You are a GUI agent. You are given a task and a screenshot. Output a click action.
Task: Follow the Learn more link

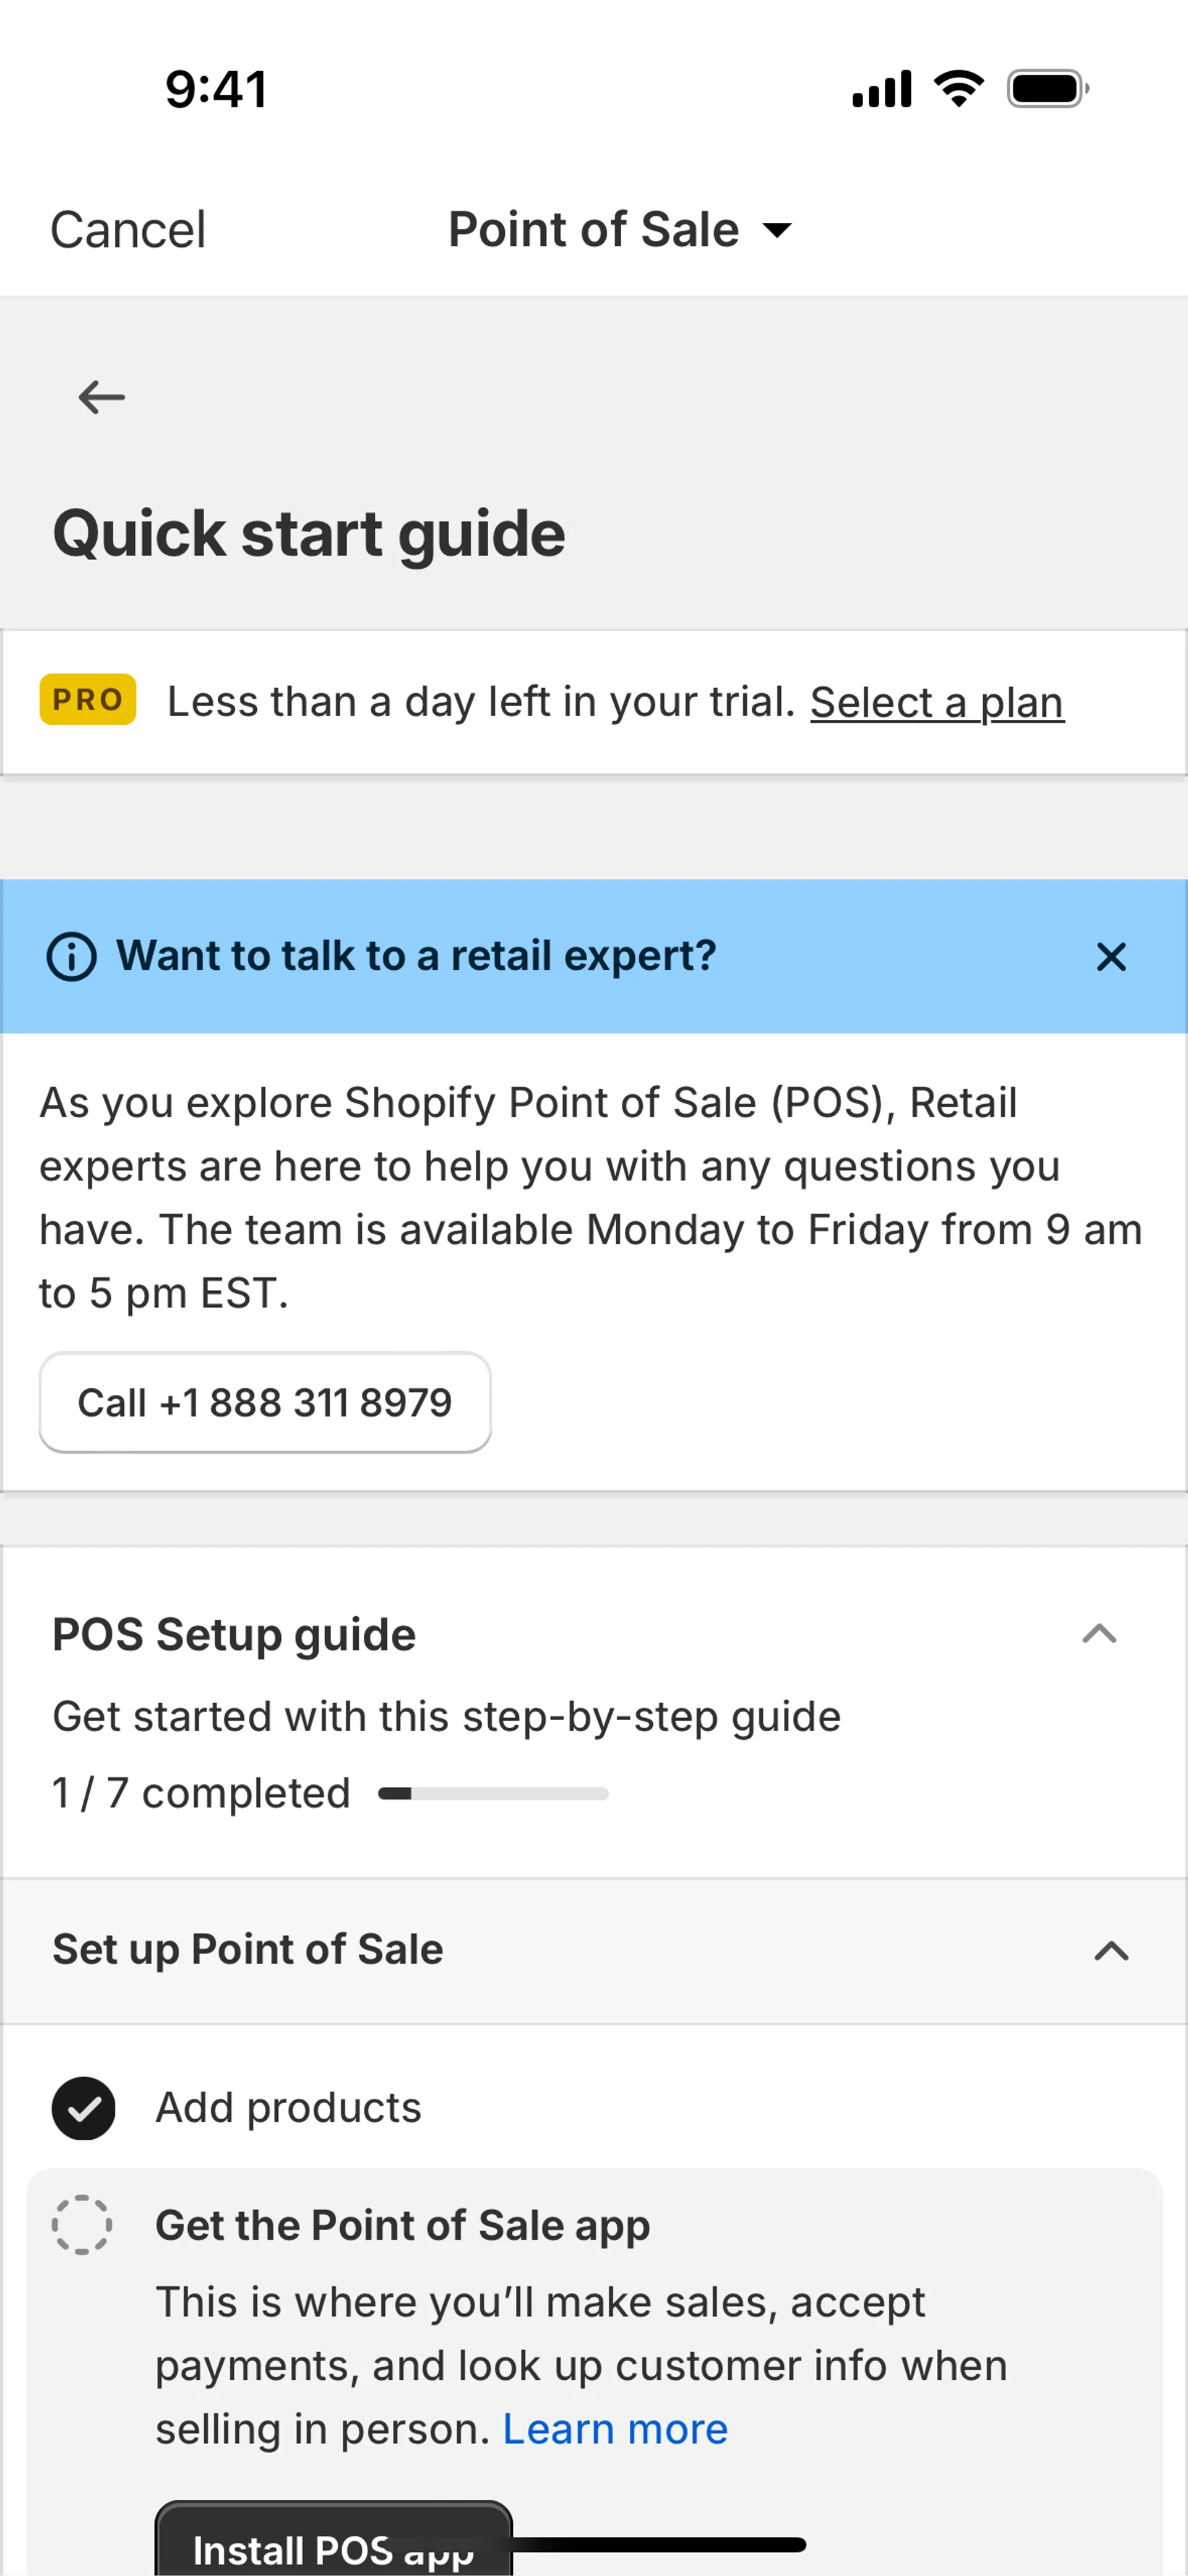(615, 2429)
